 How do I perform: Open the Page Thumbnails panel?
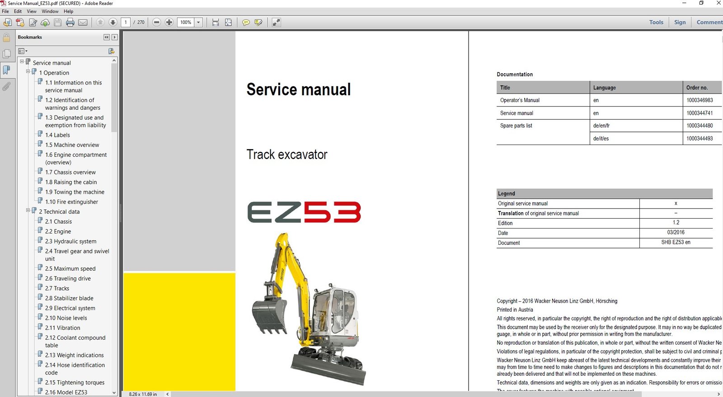(x=6, y=54)
